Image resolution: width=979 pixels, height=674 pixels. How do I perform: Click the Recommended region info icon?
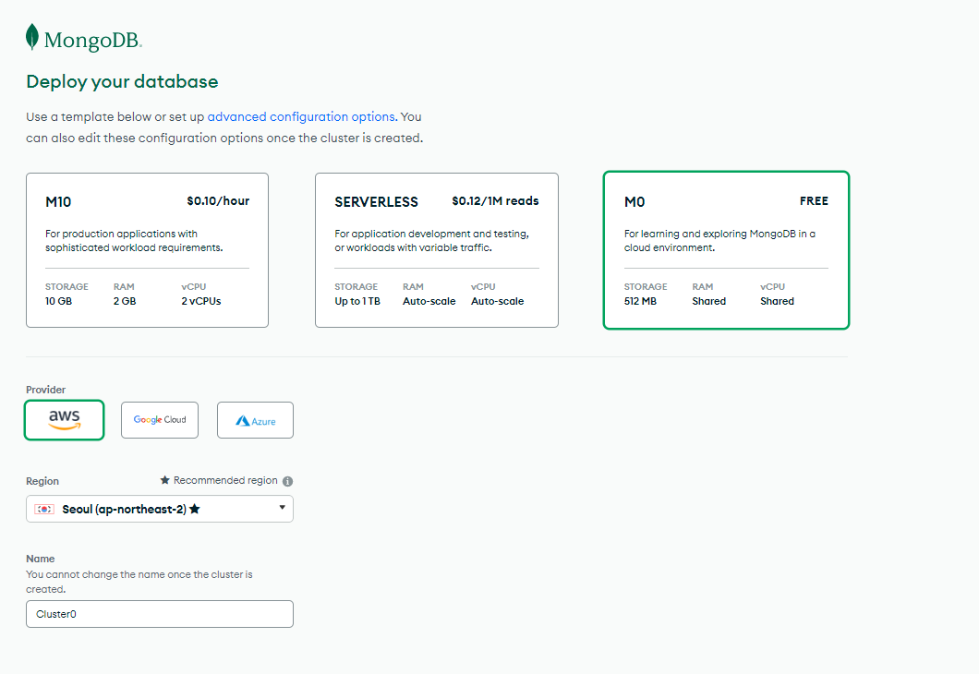[x=288, y=481]
